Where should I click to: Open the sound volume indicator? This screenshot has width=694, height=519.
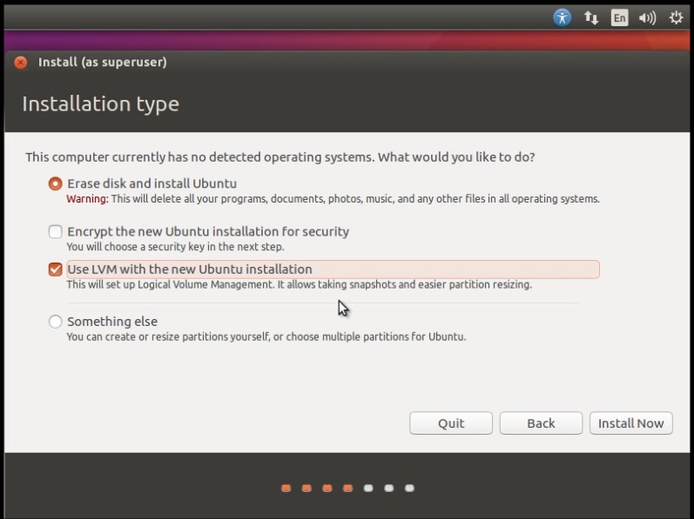647,17
